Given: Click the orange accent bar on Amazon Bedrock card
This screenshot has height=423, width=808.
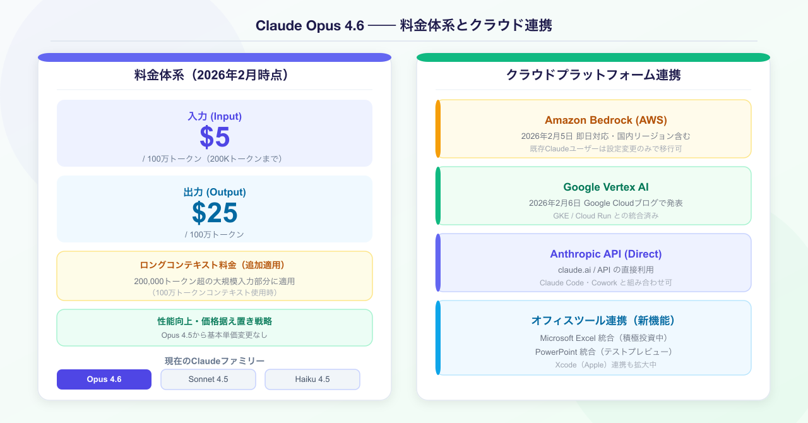Looking at the screenshot, I should coord(438,129).
